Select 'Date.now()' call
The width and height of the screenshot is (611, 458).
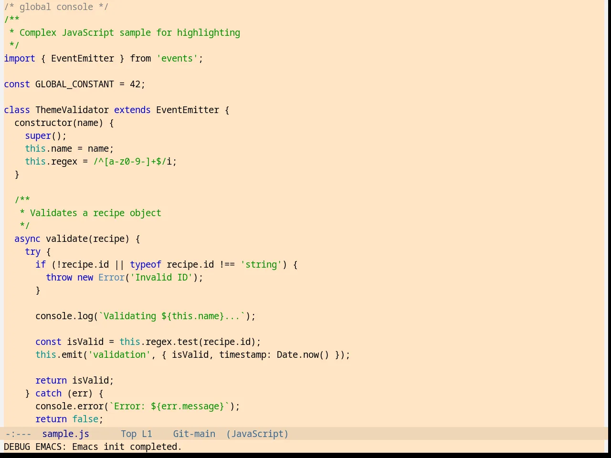303,354
